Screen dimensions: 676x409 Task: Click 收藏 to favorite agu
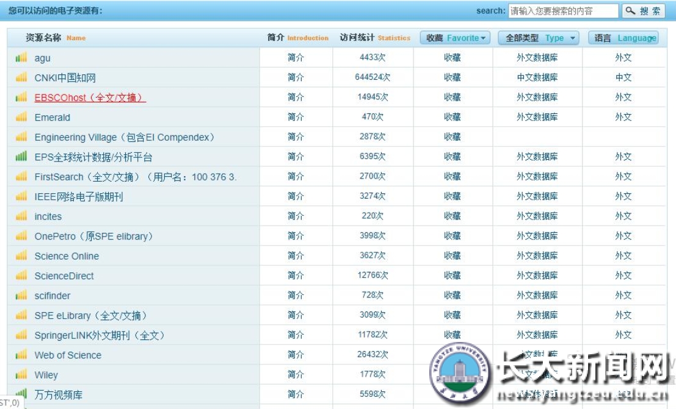click(452, 57)
